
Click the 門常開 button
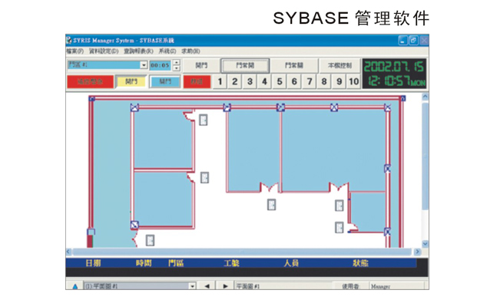245,65
